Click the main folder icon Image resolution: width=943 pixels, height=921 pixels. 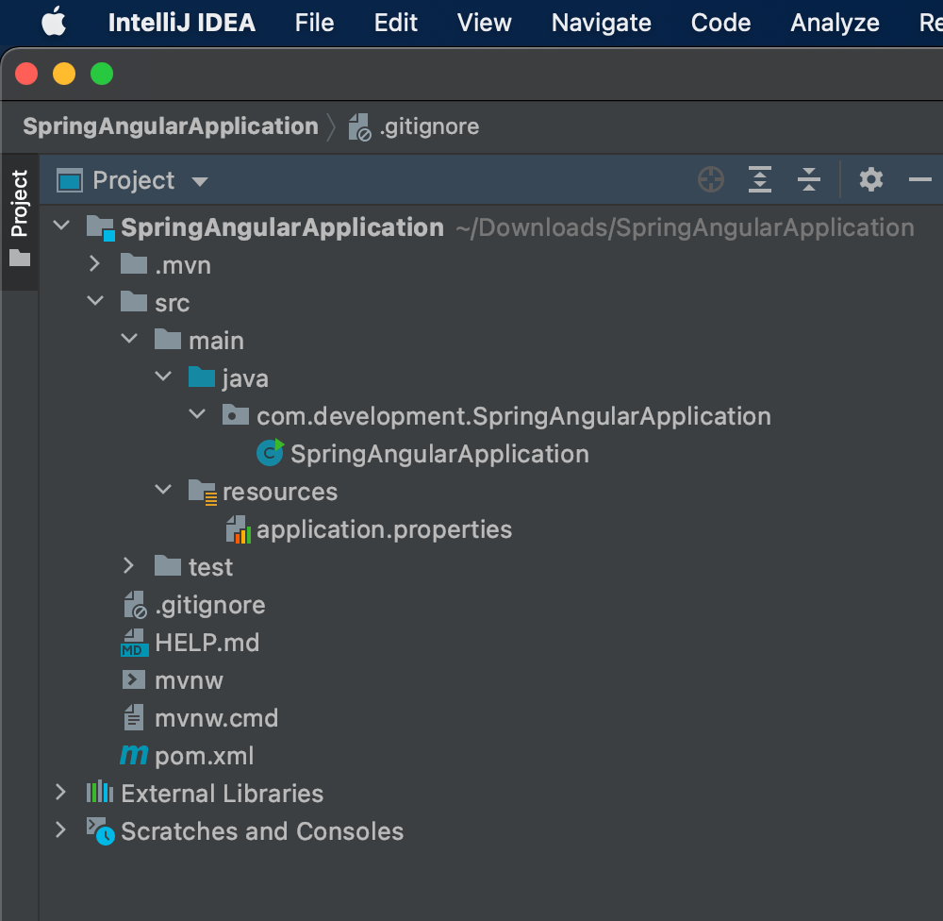168,340
